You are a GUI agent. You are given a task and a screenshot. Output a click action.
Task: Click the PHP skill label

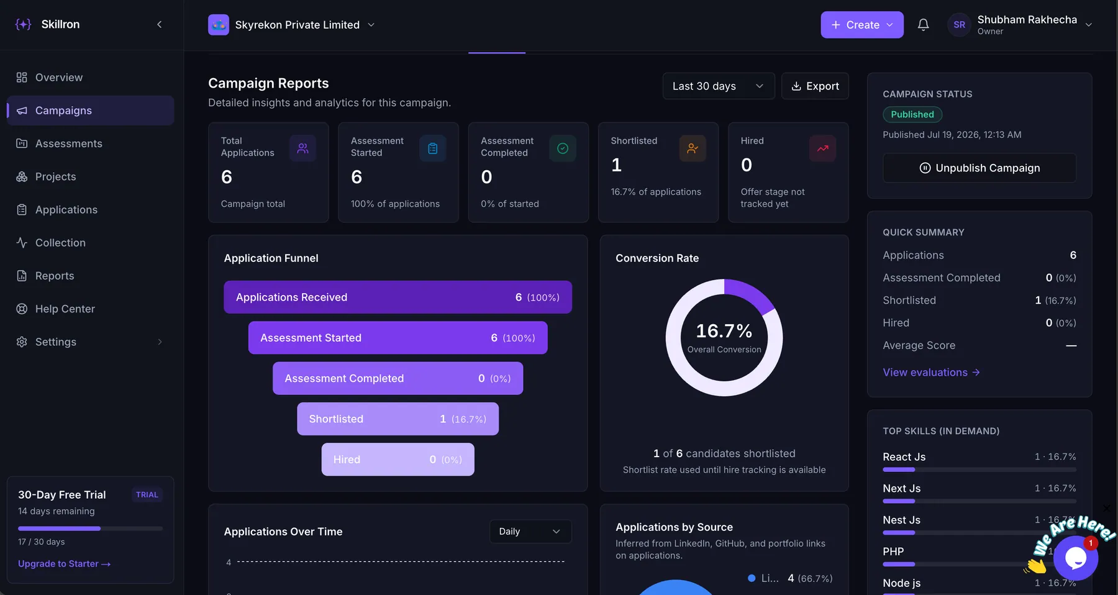(x=893, y=552)
